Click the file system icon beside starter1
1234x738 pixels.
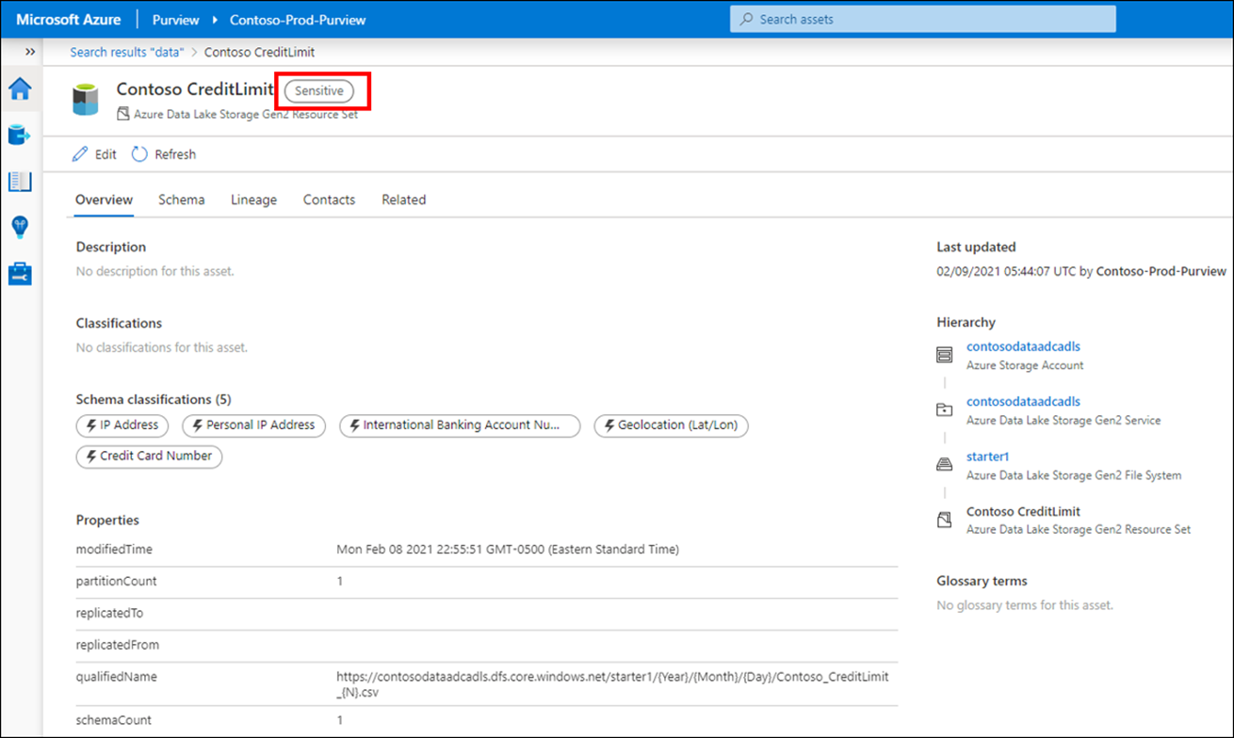[x=945, y=463]
